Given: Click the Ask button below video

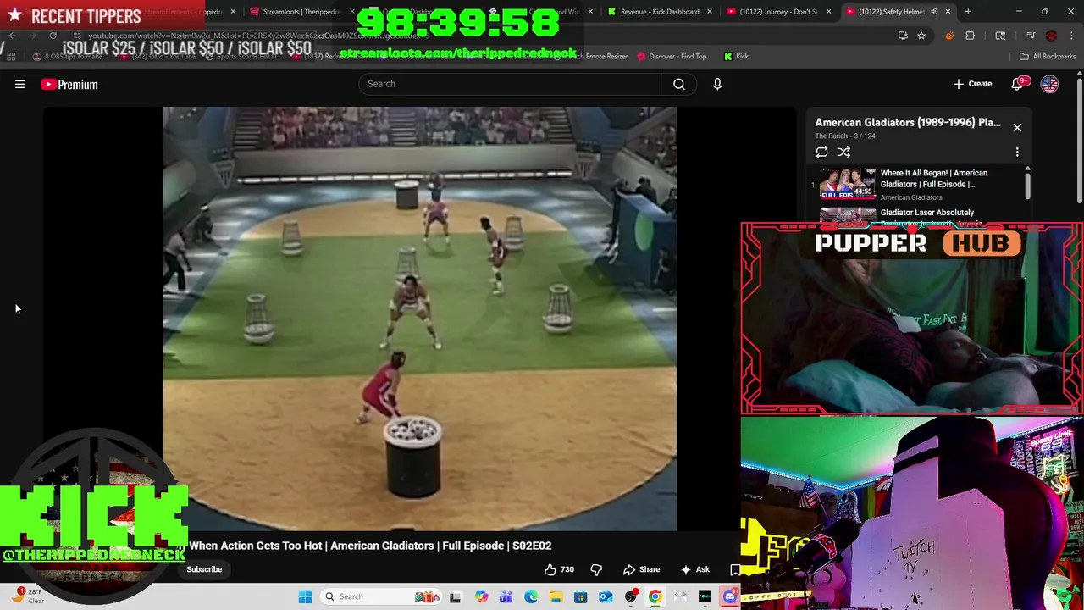Looking at the screenshot, I should pyautogui.click(x=694, y=569).
